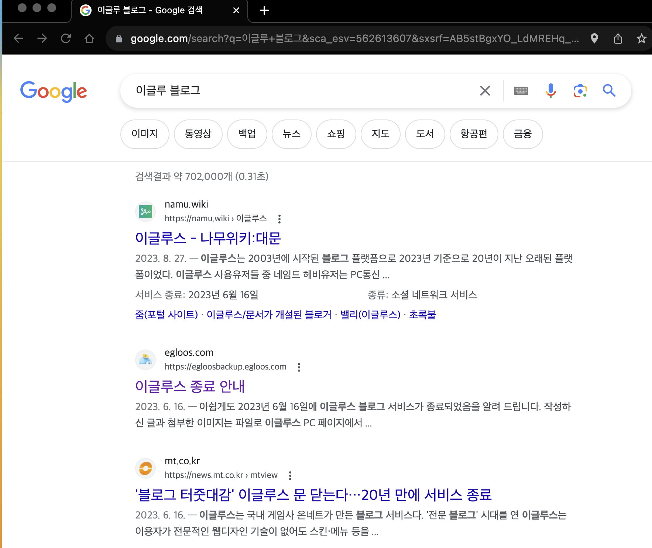Click the 검색결과 약 702,000개 result count
652x548 pixels.
pyautogui.click(x=202, y=176)
